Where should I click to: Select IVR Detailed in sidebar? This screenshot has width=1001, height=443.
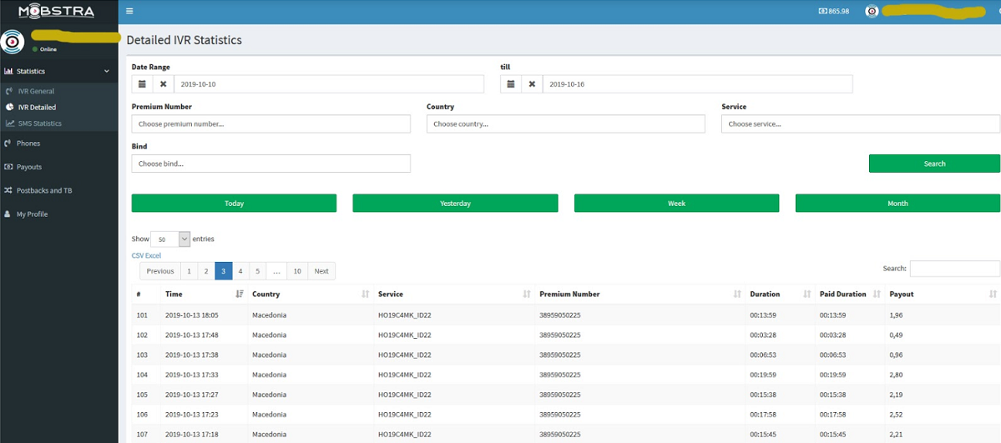[37, 108]
